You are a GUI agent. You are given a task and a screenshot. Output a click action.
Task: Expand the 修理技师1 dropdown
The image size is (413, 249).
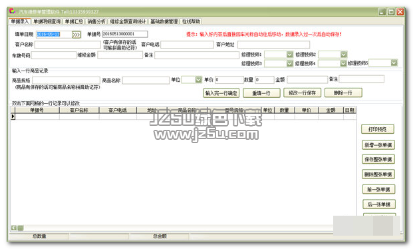(289, 55)
